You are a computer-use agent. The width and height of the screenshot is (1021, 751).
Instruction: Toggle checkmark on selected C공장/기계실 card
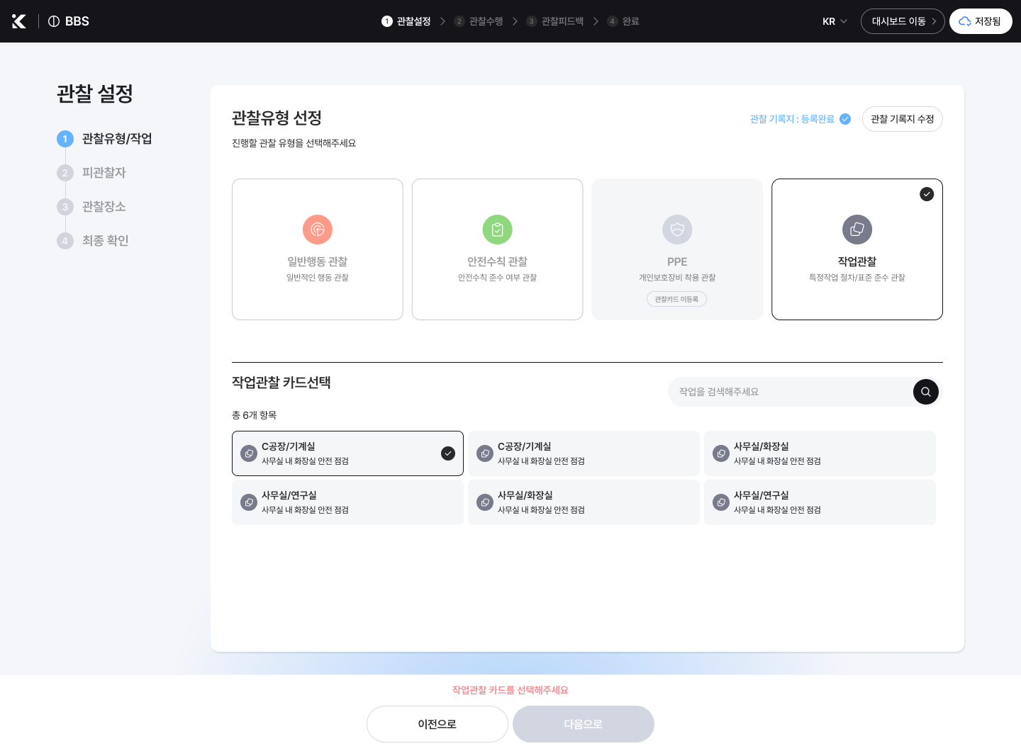[448, 453]
